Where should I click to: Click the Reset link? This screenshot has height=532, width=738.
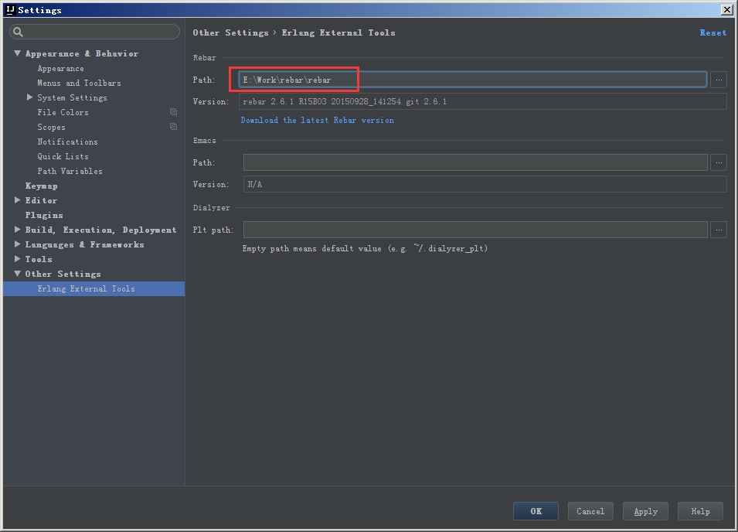click(x=712, y=32)
